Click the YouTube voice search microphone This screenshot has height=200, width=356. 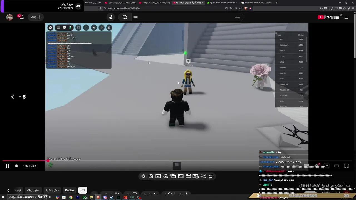click(x=111, y=17)
